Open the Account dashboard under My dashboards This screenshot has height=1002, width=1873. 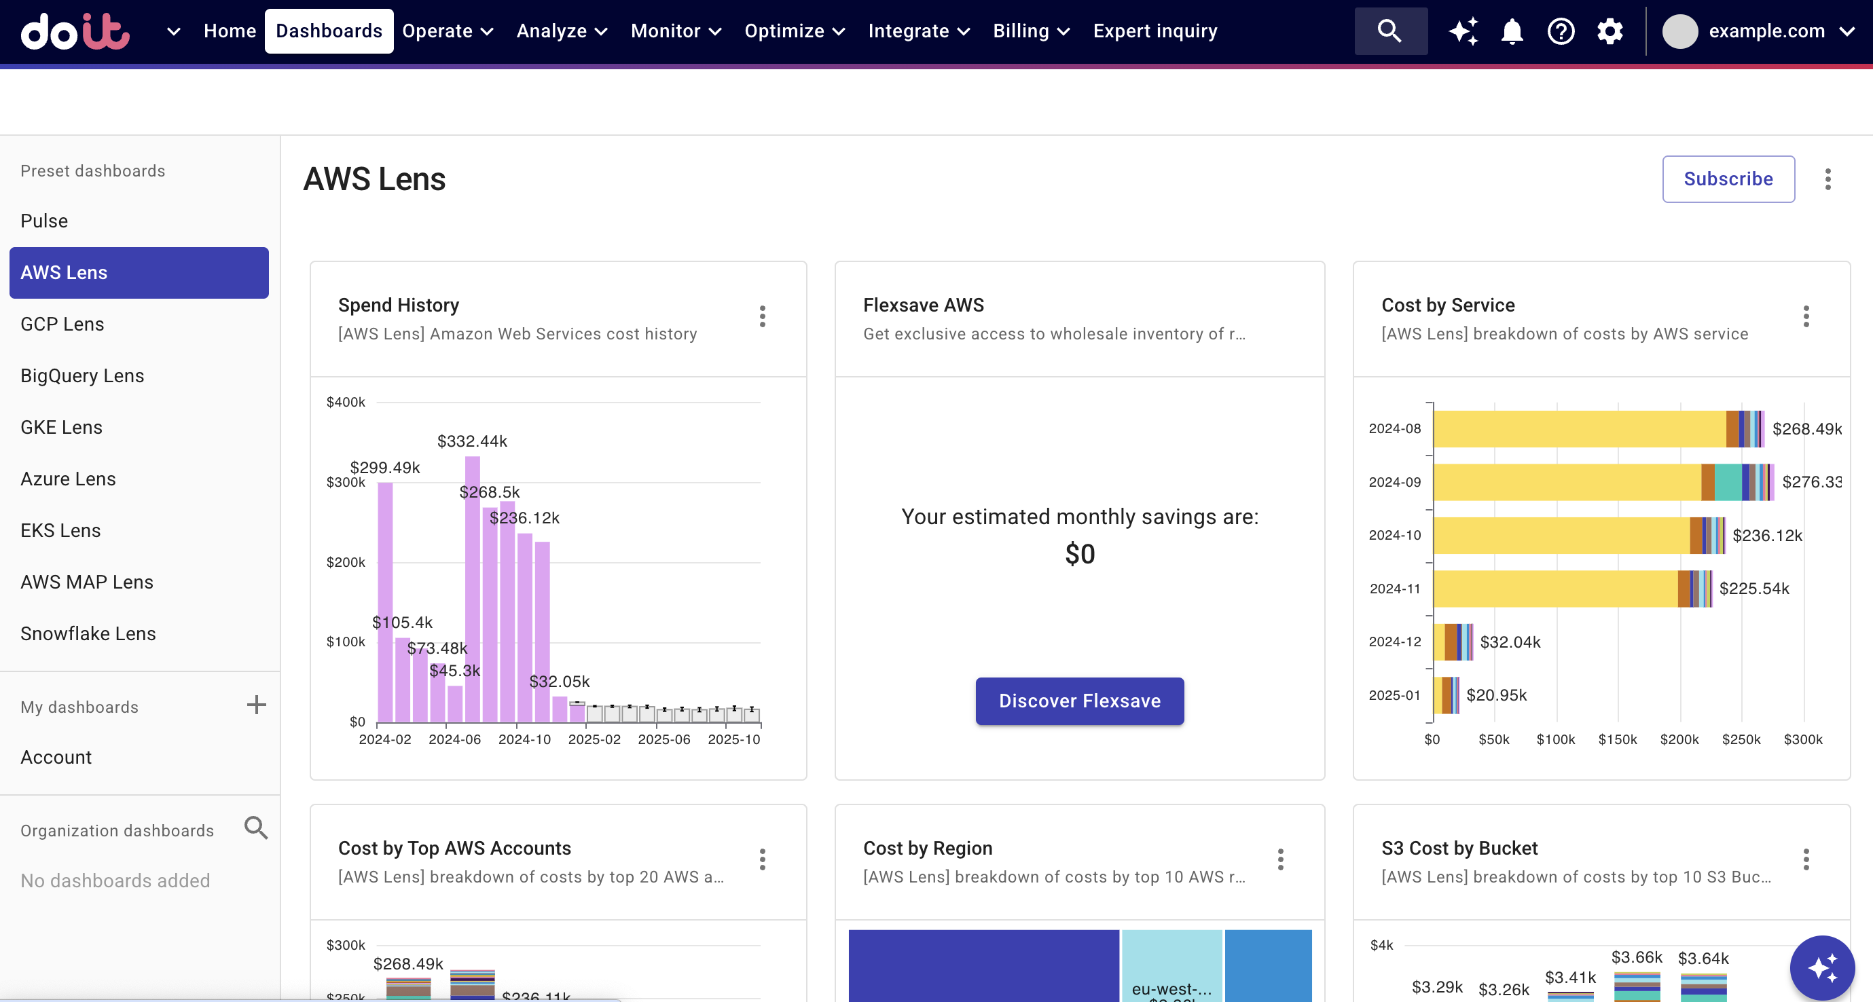pyautogui.click(x=139, y=757)
